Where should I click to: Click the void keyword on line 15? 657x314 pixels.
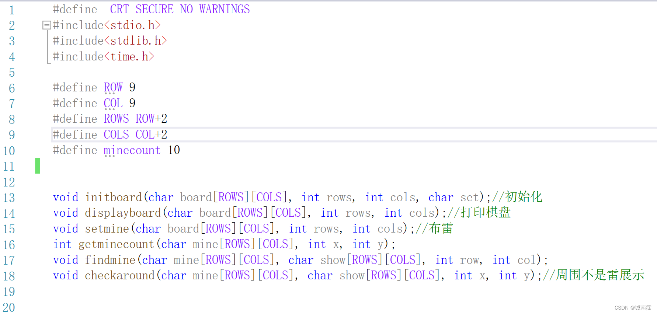[66, 228]
